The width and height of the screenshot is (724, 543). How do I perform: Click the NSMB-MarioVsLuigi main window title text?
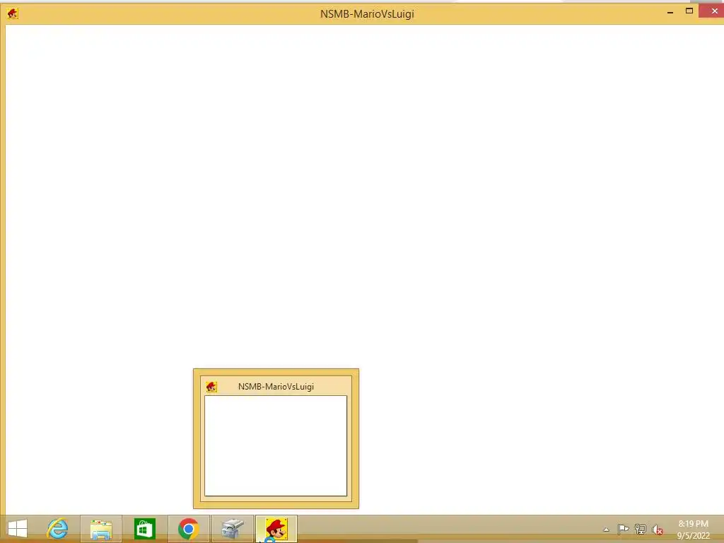(367, 14)
